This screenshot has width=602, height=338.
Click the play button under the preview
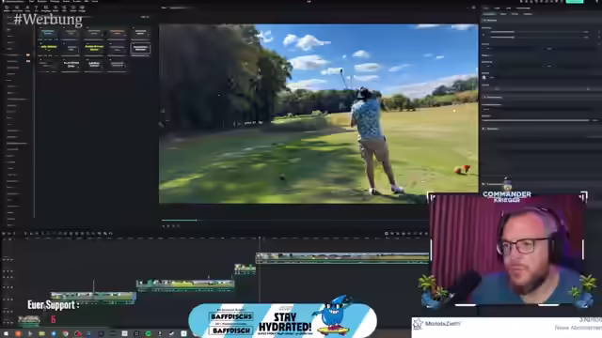pos(168,226)
